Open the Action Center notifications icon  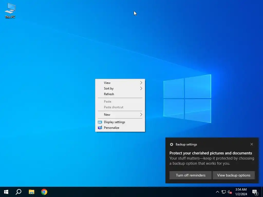pyautogui.click(x=255, y=192)
